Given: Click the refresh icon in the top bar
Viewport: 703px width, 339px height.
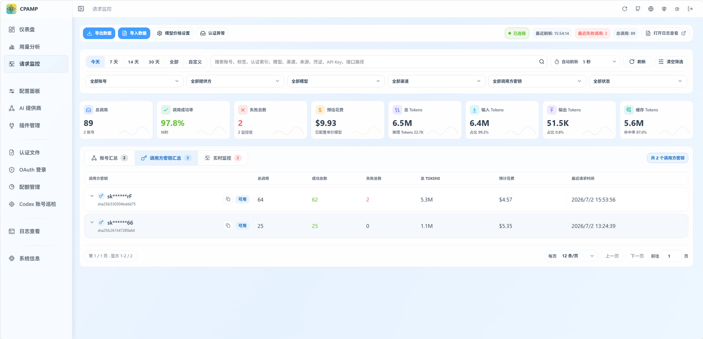Looking at the screenshot, I should point(625,9).
